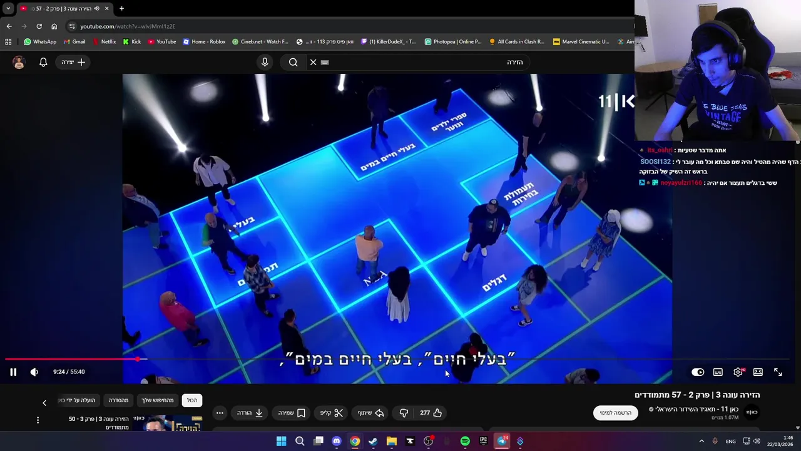The width and height of the screenshot is (801, 451).
Task: Open Spotify from the taskbar
Action: click(465, 441)
